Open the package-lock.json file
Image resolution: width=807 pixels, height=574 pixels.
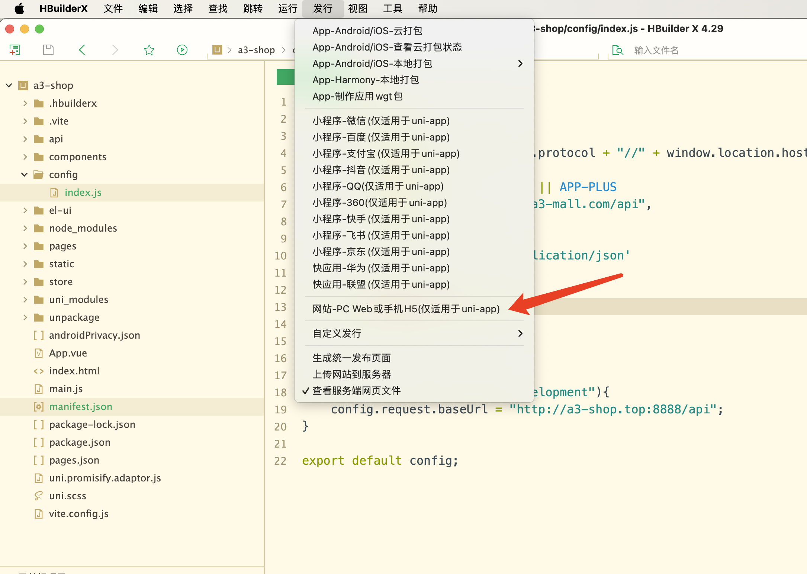point(92,425)
